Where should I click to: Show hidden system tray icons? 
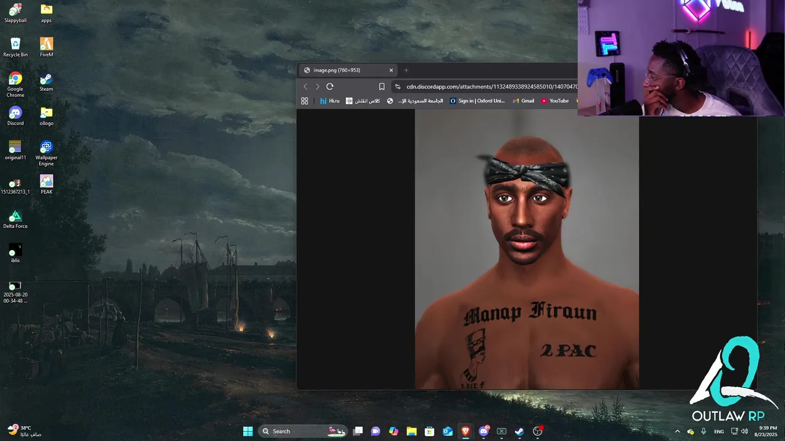(677, 431)
